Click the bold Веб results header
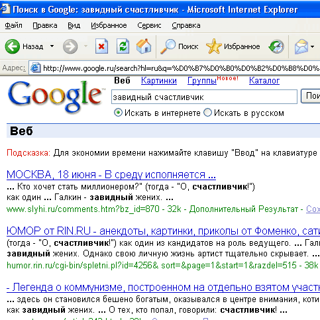The height and width of the screenshot is (320, 320). click(x=21, y=131)
